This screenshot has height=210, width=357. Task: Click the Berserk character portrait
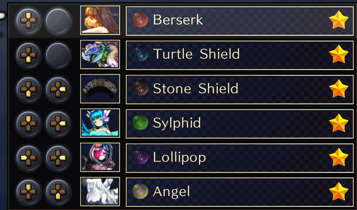pyautogui.click(x=100, y=20)
